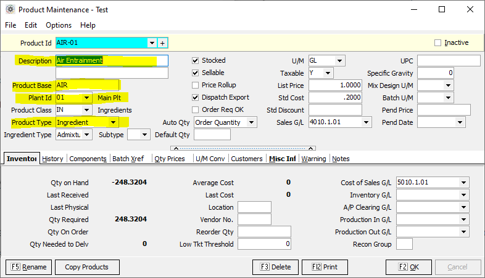Expand the Cost of Sales G/L dropdown
This screenshot has width=485, height=278.
point(463,183)
